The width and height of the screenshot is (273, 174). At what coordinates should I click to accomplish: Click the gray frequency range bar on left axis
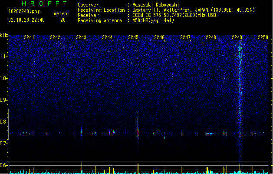(8, 124)
